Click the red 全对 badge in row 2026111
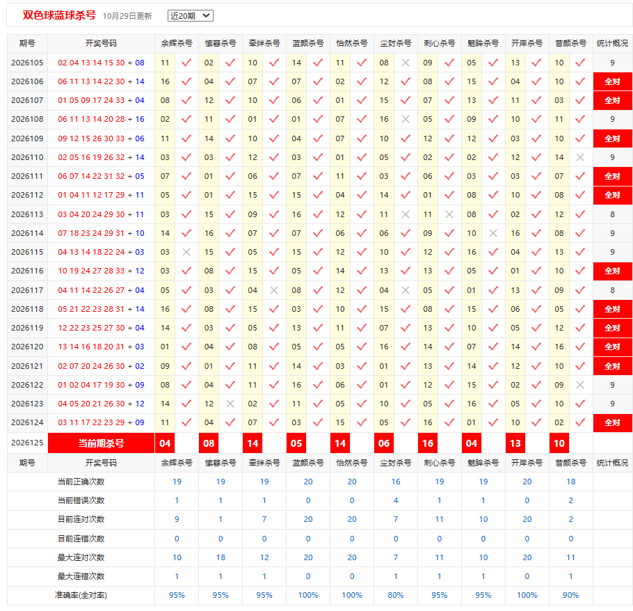633x611 pixels. tap(612, 176)
